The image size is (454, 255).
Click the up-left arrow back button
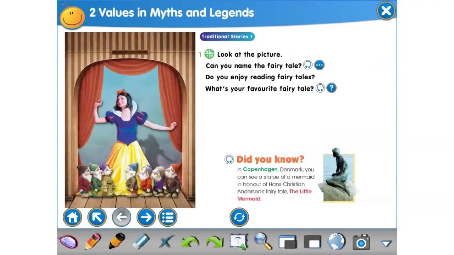(97, 217)
